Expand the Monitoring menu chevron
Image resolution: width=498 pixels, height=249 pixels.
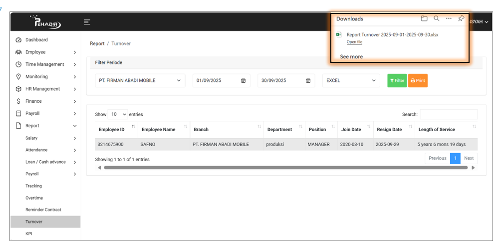tap(75, 77)
